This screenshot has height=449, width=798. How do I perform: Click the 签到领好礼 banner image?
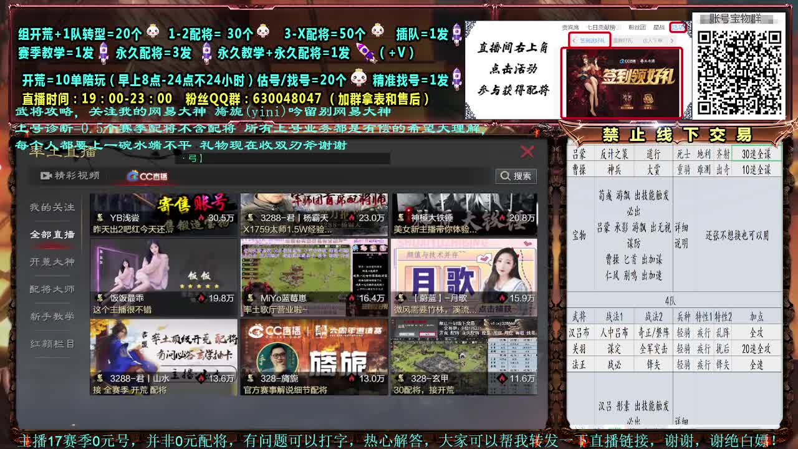pyautogui.click(x=622, y=82)
